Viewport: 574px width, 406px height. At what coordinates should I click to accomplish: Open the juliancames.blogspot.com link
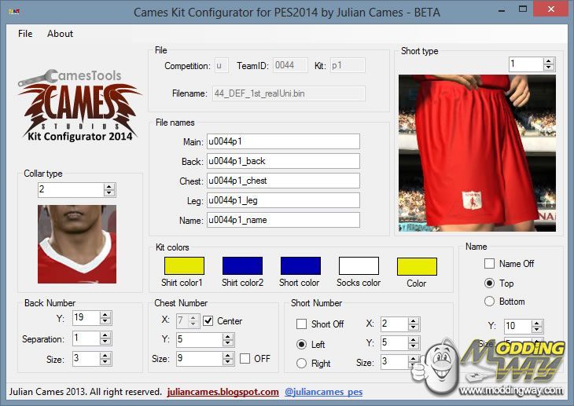point(223,392)
